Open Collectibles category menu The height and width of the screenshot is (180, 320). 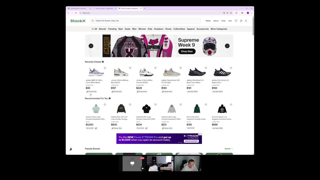pos(179,29)
